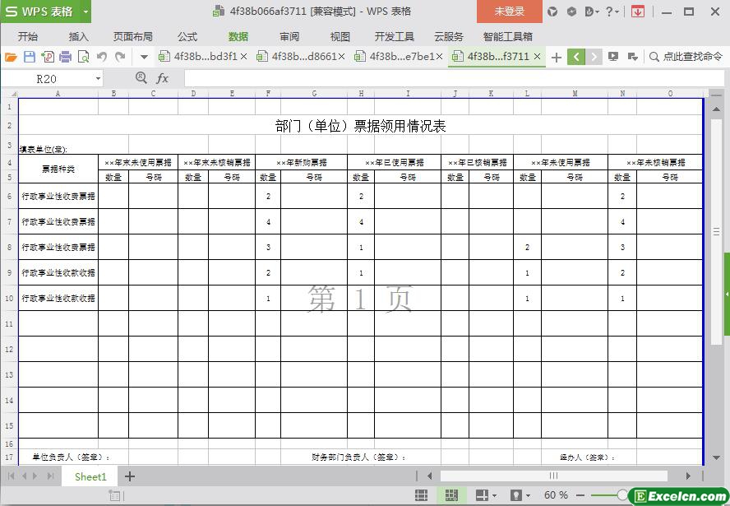
Task: Click the Open folder icon
Action: coord(11,57)
